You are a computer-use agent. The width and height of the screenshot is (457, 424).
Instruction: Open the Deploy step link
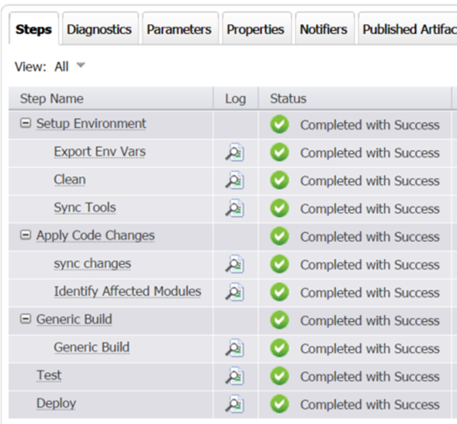tap(56, 404)
